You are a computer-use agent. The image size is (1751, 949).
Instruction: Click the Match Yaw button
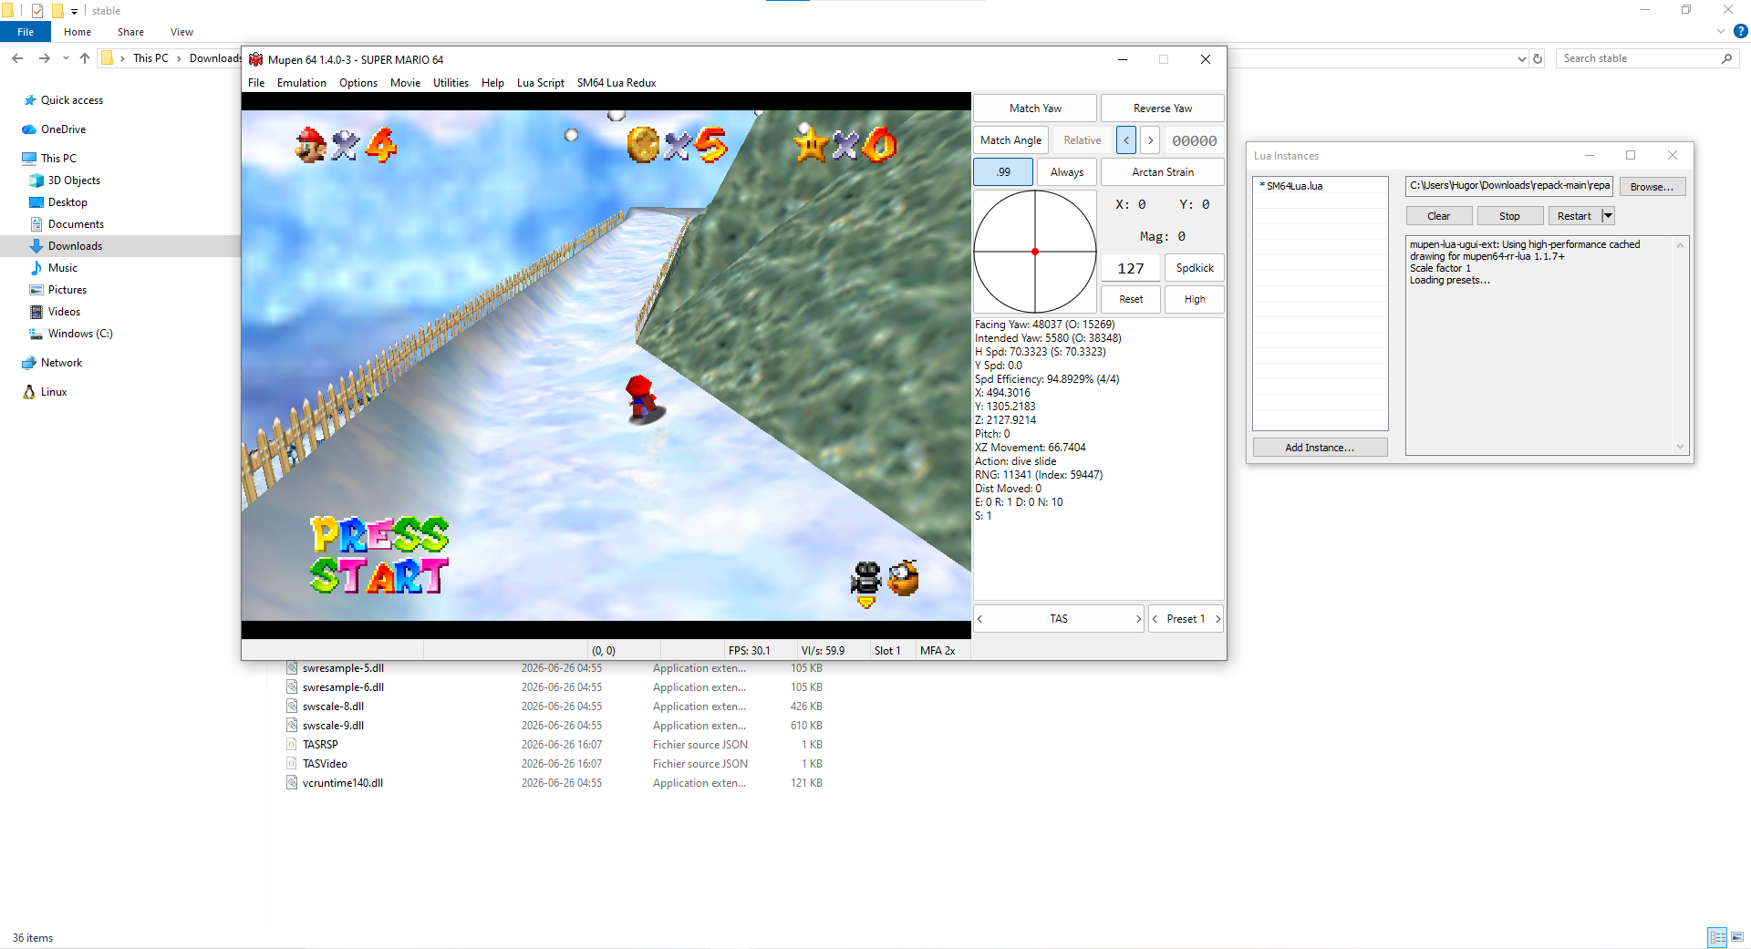pos(1035,108)
